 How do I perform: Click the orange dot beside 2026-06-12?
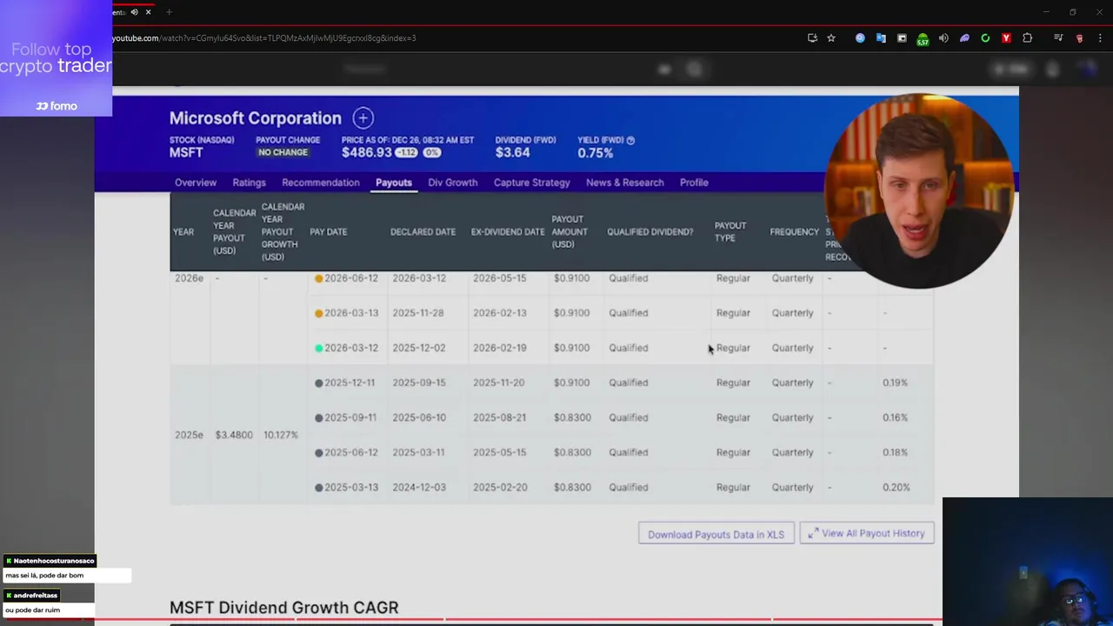(x=318, y=278)
